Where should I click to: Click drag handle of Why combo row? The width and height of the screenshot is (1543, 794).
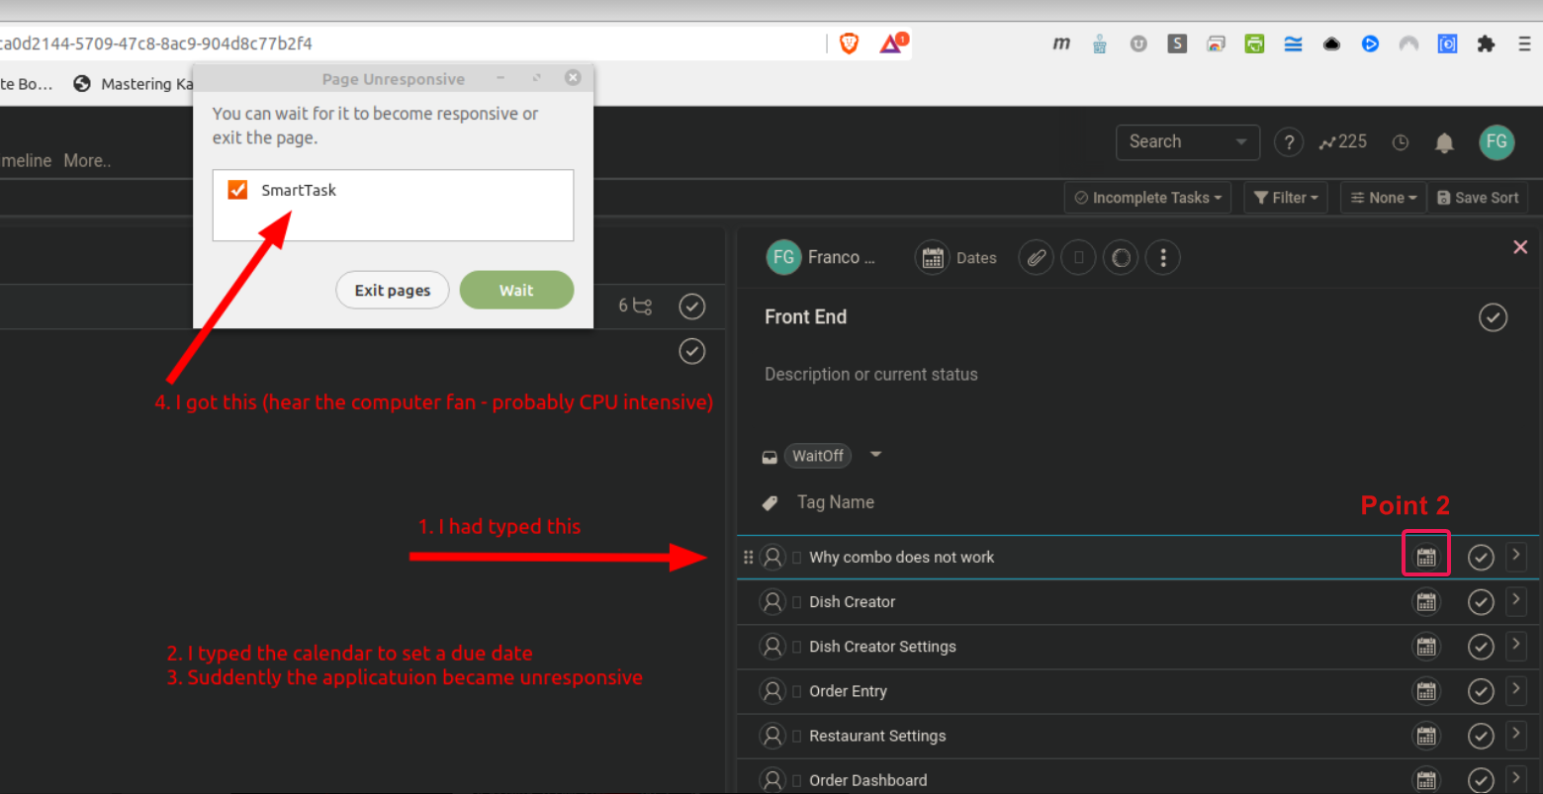(748, 557)
